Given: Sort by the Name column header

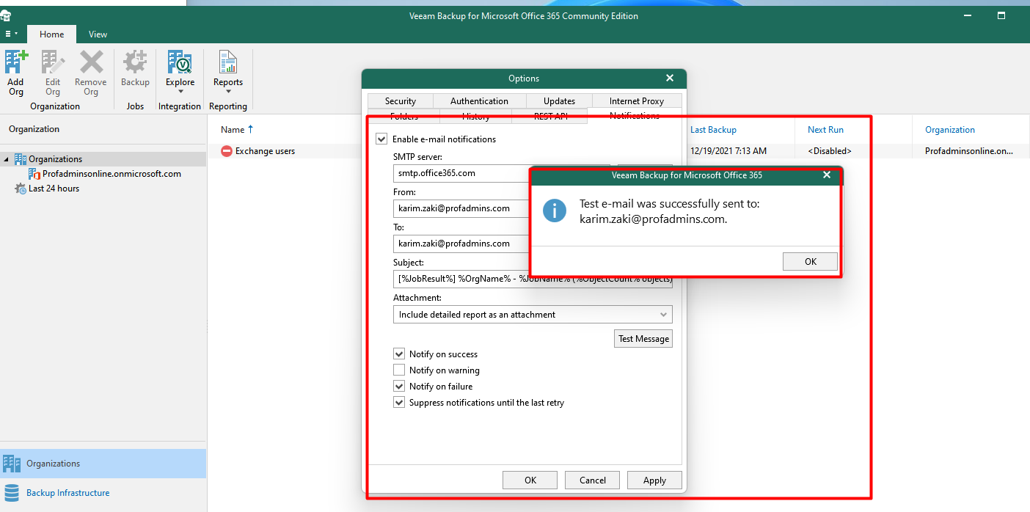Looking at the screenshot, I should click(232, 130).
